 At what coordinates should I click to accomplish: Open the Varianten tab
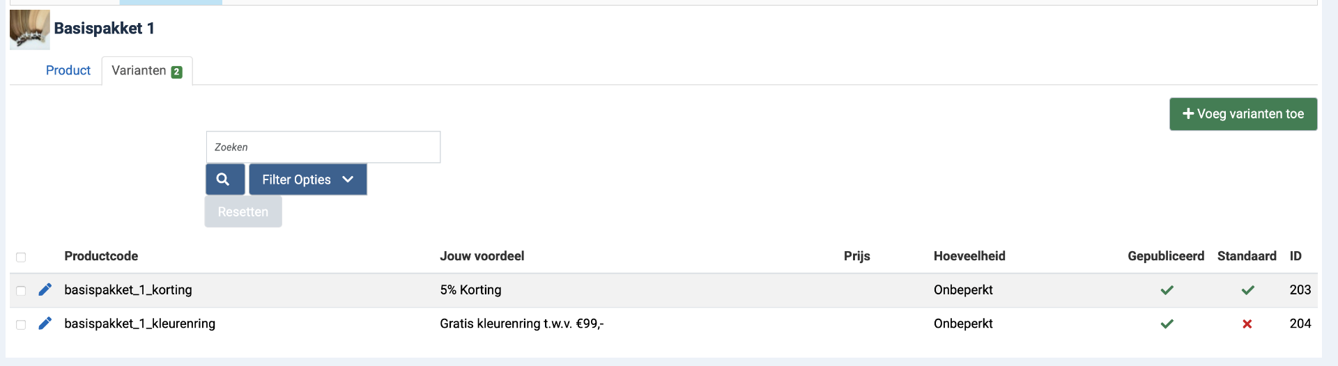(x=146, y=71)
